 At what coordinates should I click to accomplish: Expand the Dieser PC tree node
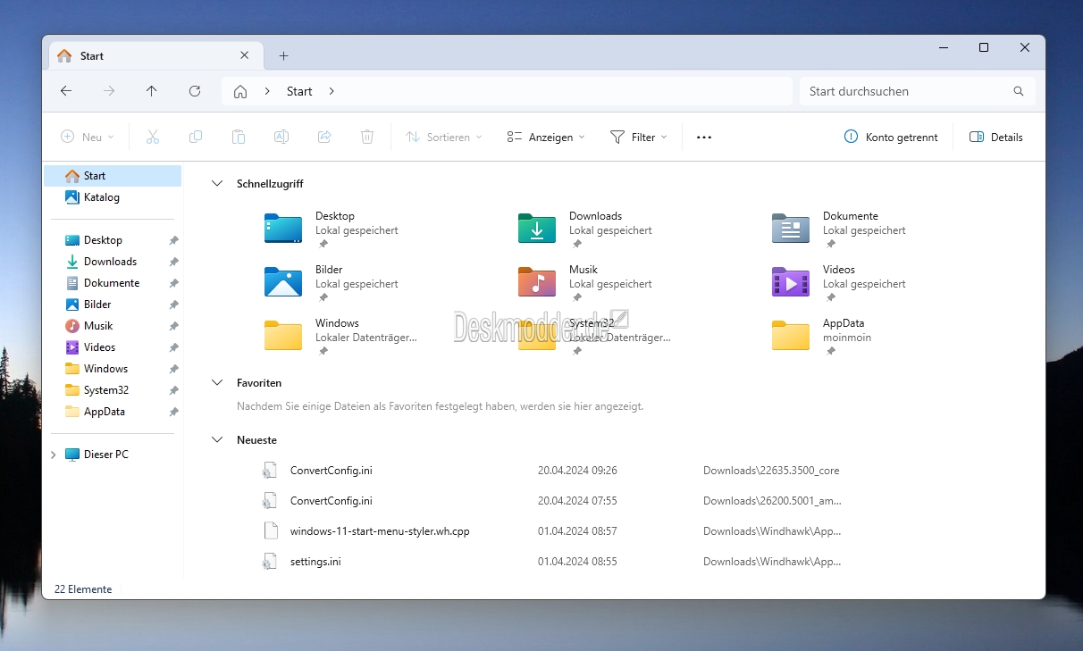tap(54, 455)
